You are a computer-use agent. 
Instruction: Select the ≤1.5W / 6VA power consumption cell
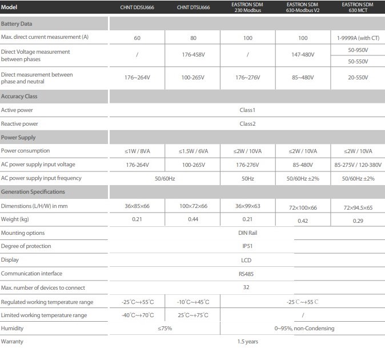pos(193,151)
